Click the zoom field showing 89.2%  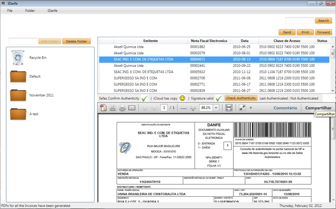(x=206, y=108)
